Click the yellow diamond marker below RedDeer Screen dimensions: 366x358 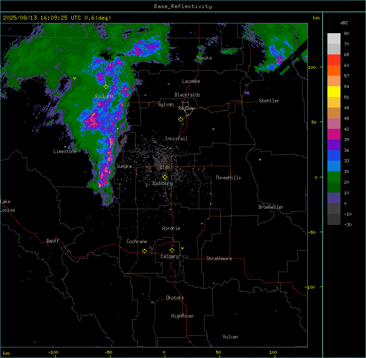tap(180, 119)
